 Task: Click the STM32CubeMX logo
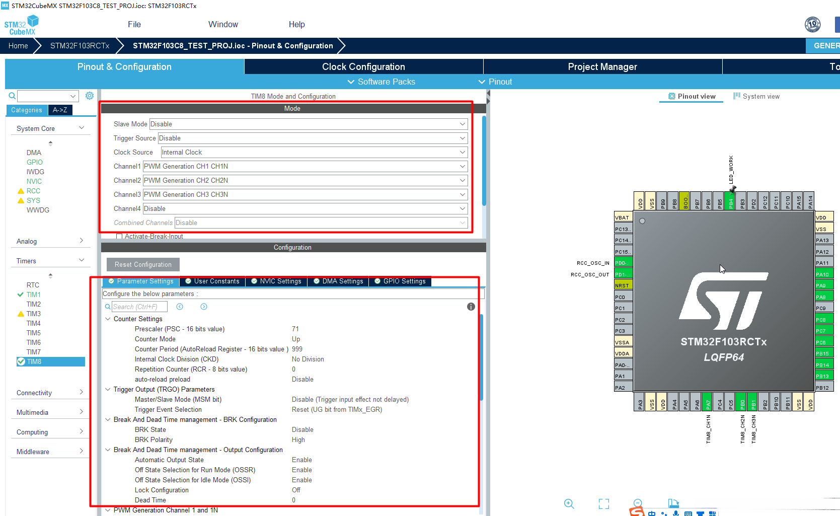[x=21, y=25]
